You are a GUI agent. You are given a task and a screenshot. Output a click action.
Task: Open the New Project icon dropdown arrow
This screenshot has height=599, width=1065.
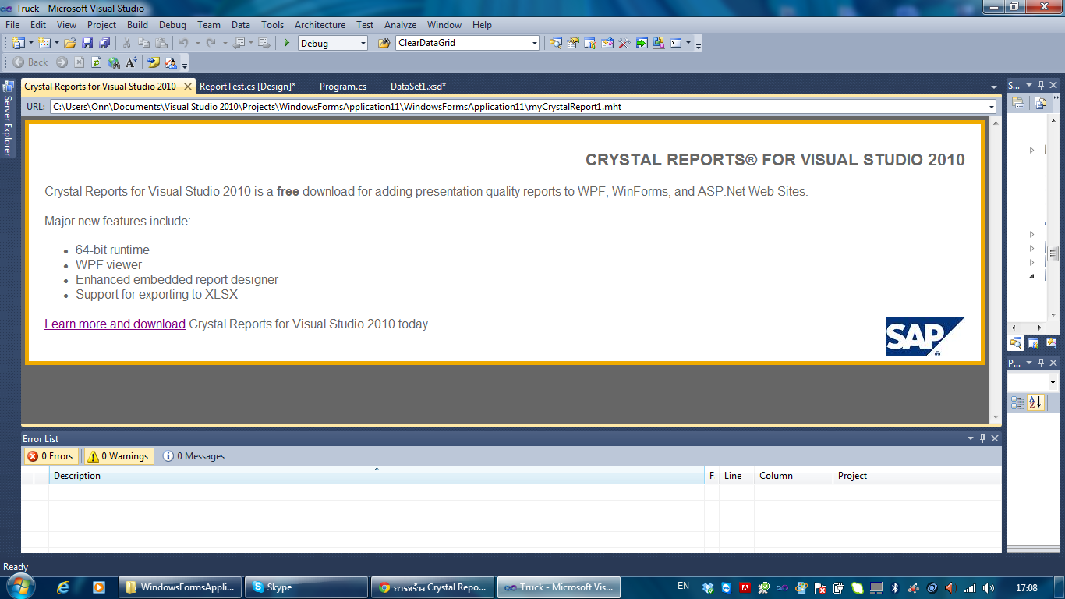pyautogui.click(x=30, y=44)
